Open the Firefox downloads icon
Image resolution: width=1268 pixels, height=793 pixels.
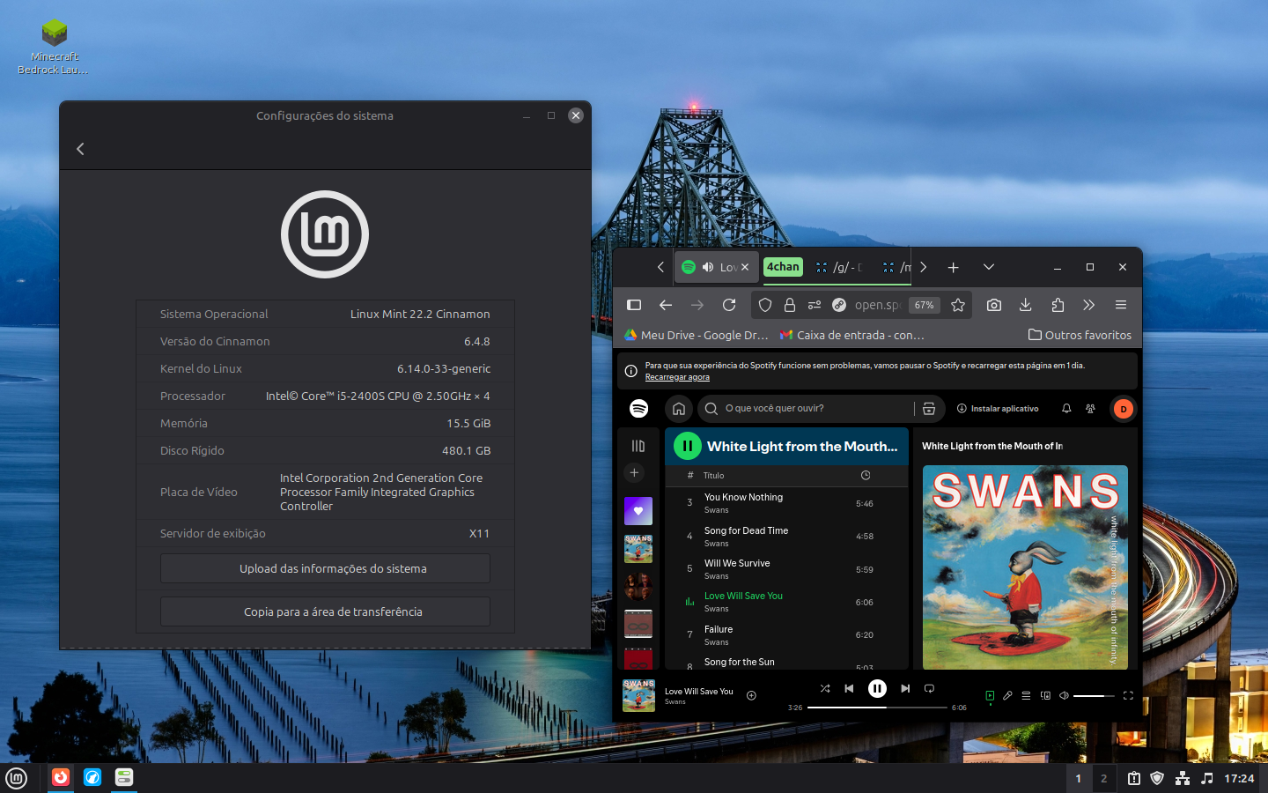1026,305
